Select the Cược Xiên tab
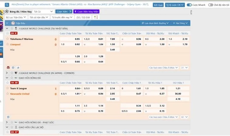 click(x=64, y=11)
